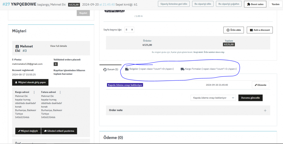This screenshot has height=144, width=283.
Task: Click the Müşteri panel heading
Action: click(x=19, y=31)
